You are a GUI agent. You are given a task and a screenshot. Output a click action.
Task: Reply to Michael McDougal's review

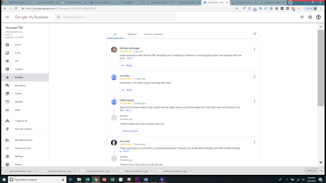pos(127,66)
